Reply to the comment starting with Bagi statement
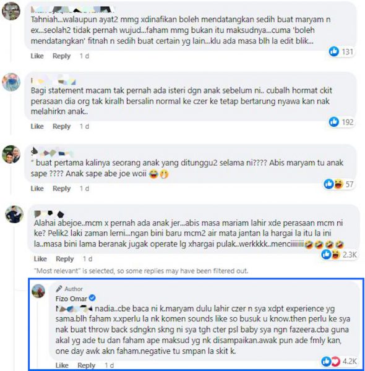Image resolution: width=365 pixels, height=371 pixels. (61, 126)
